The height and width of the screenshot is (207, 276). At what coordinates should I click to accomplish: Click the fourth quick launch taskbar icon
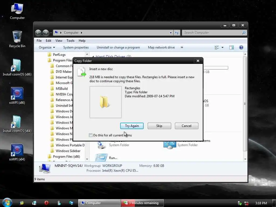(x=59, y=203)
